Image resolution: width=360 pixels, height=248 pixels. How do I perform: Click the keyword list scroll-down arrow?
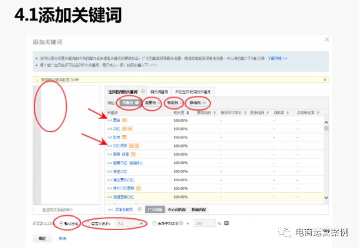coord(326,198)
